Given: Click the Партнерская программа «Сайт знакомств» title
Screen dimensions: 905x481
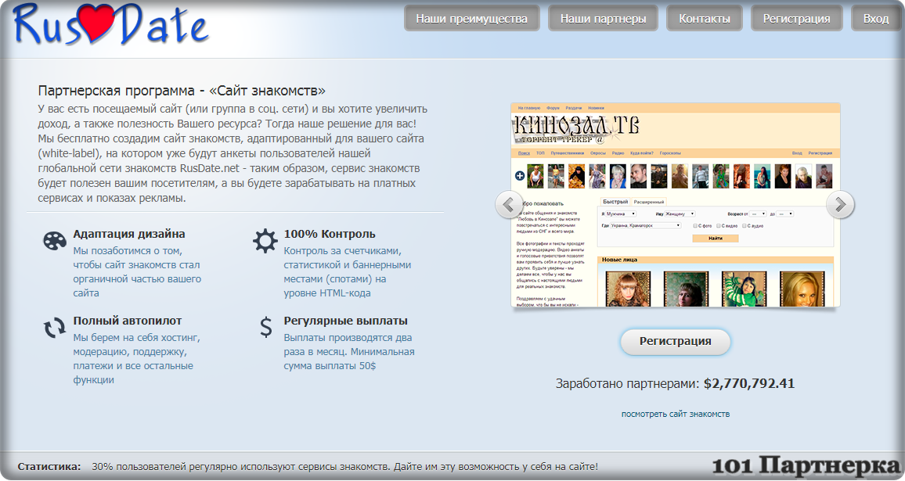Looking at the screenshot, I should coord(181,92).
